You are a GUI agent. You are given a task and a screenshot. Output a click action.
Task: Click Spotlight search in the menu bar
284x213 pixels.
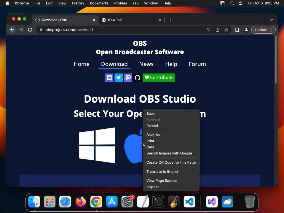coord(232,3)
